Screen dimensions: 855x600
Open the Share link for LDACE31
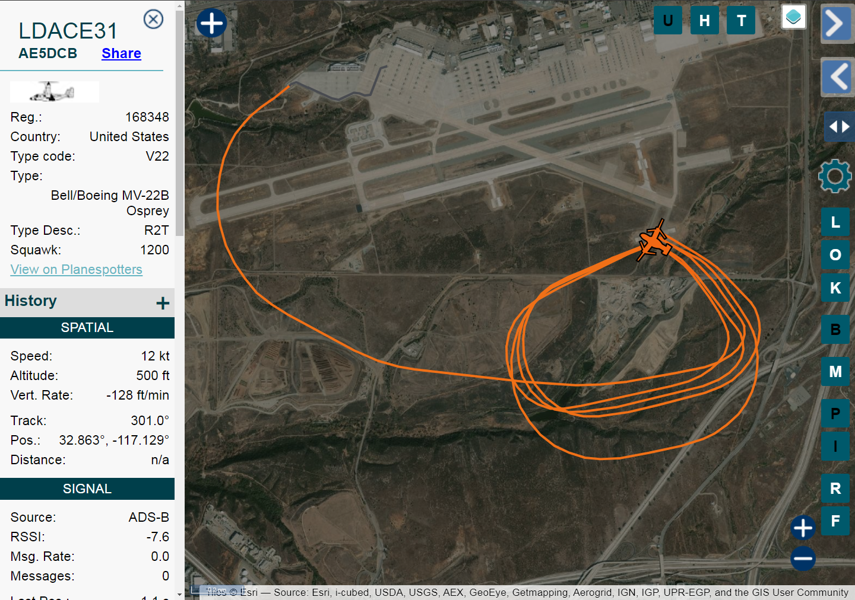click(121, 53)
